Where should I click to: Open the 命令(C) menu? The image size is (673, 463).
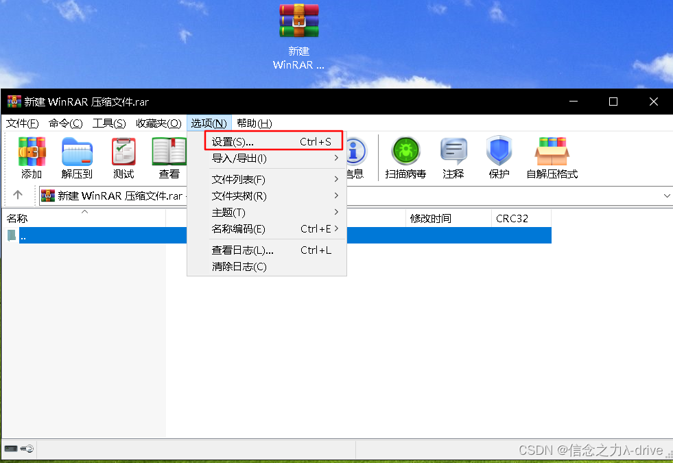point(65,123)
